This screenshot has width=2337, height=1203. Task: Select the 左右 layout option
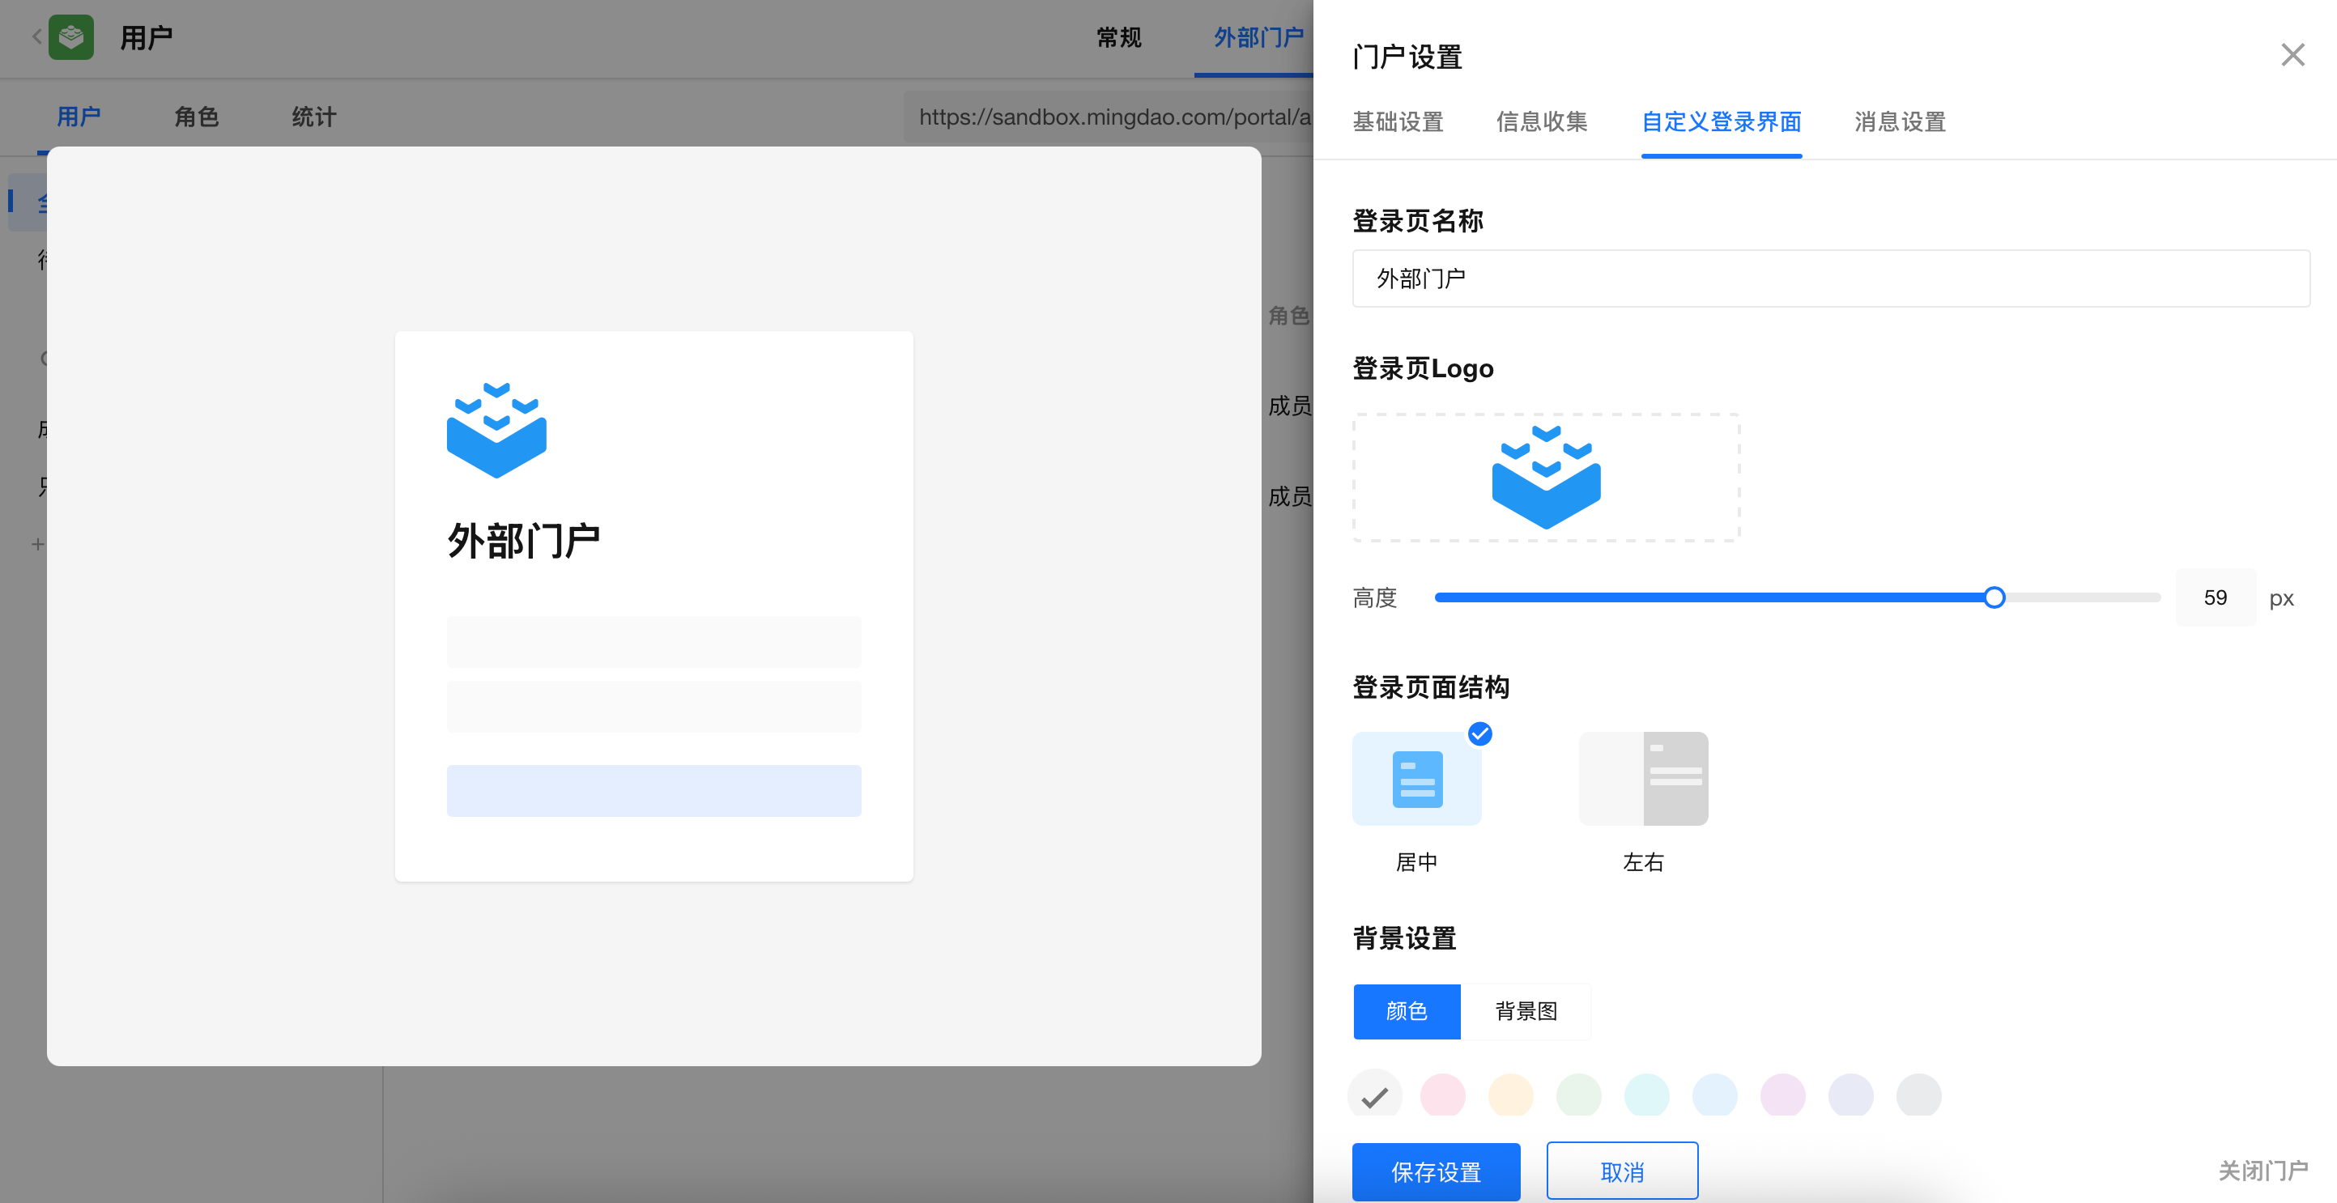(1643, 779)
